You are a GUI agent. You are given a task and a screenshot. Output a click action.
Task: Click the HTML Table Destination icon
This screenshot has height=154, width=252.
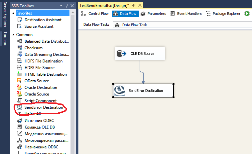pos(19,74)
